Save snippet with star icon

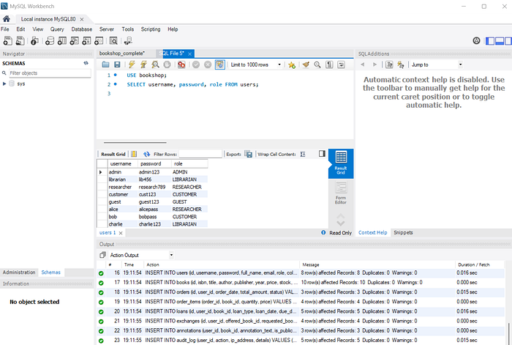pyautogui.click(x=292, y=64)
